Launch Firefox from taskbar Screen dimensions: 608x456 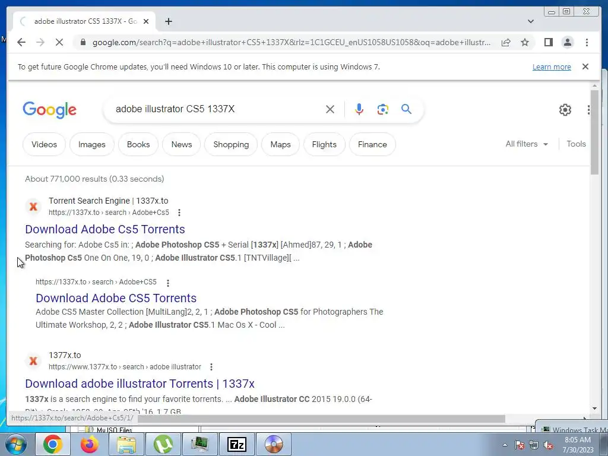click(89, 444)
